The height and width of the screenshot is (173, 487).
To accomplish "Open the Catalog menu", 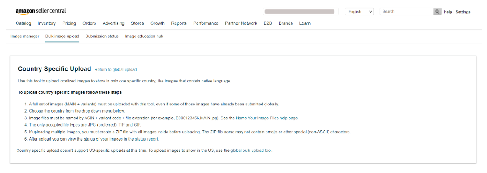I will point(23,23).
